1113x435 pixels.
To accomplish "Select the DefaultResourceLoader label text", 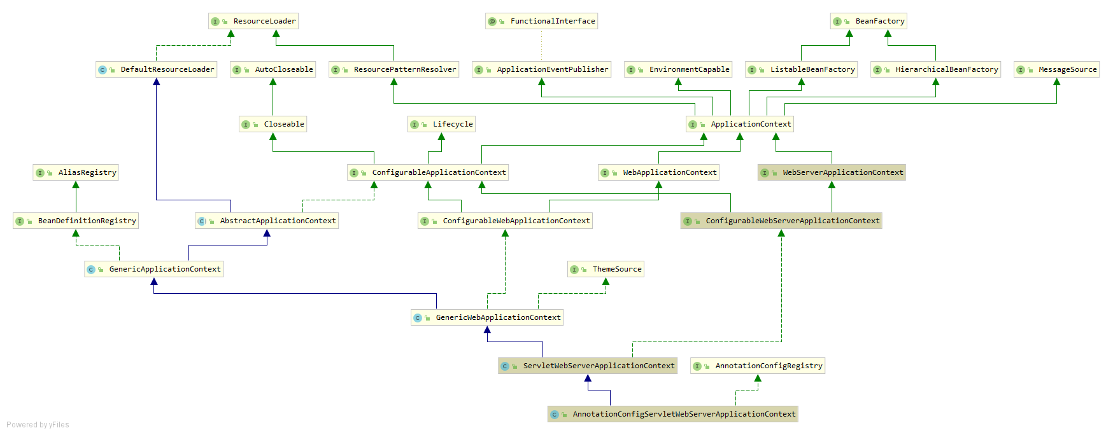I will (167, 69).
